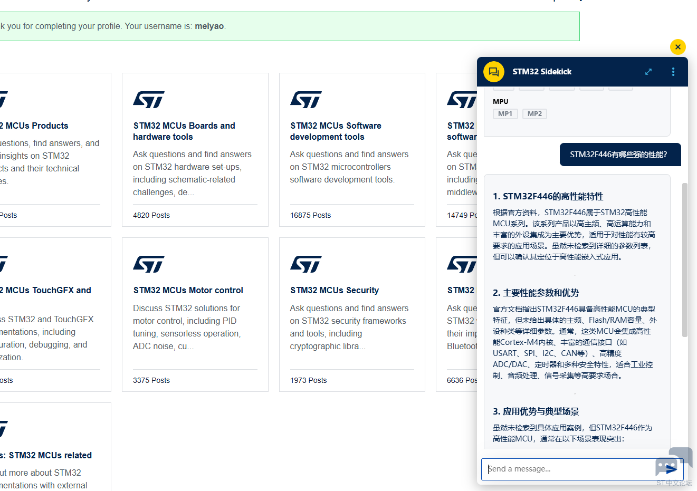Click the 'STM32 Sidekick' chat title

[542, 72]
